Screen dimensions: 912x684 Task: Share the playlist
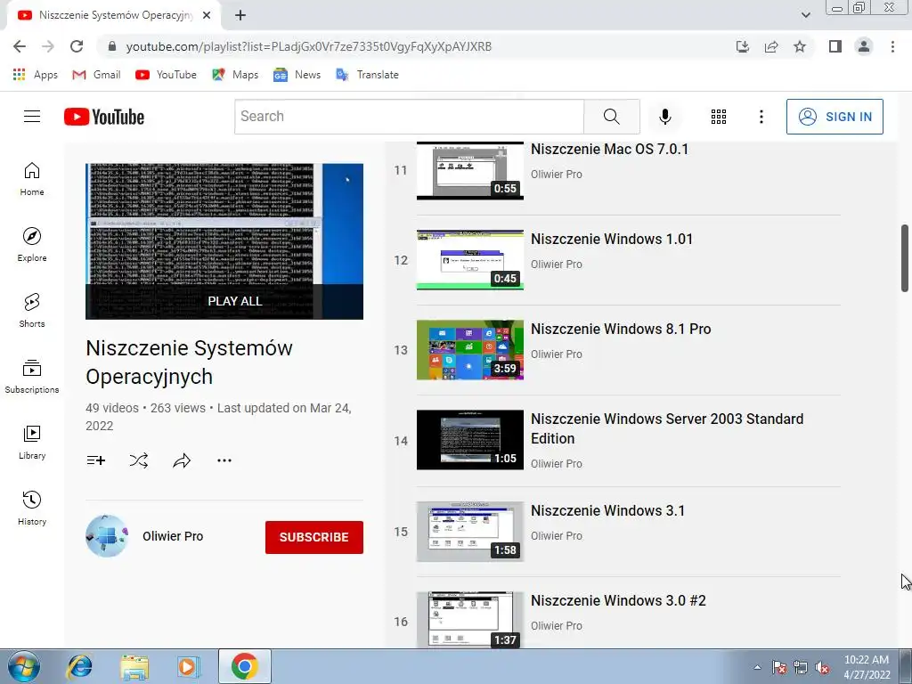point(182,460)
